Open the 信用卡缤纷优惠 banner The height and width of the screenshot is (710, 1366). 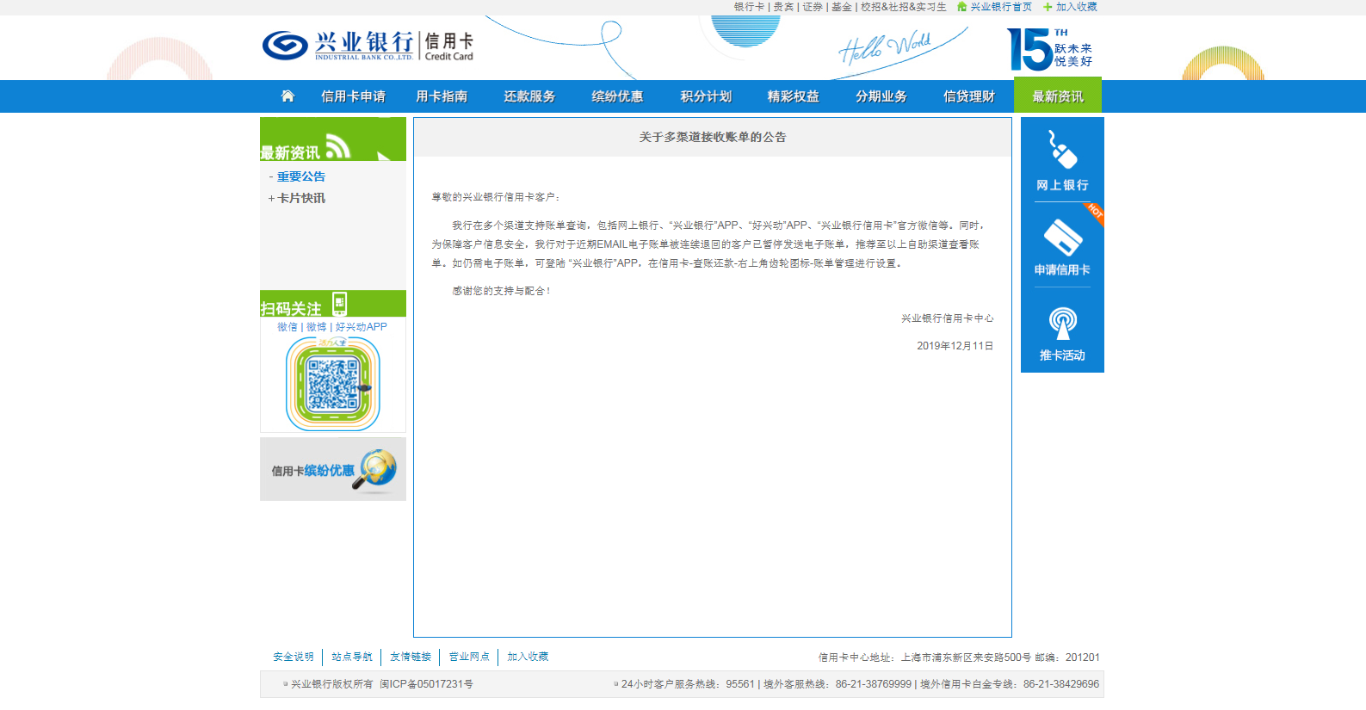[333, 469]
